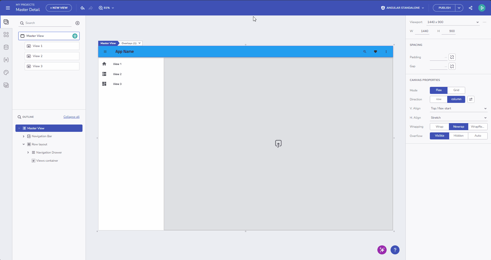The image size is (491, 260).
Task: Select View 2 in the views list
Action: tap(52, 56)
